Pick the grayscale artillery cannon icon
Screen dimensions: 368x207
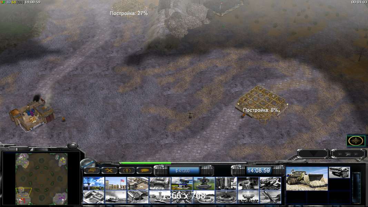[270, 184]
